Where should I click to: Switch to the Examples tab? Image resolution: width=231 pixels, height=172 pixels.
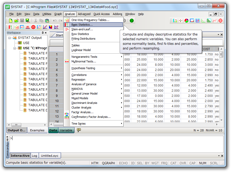pos(37,130)
